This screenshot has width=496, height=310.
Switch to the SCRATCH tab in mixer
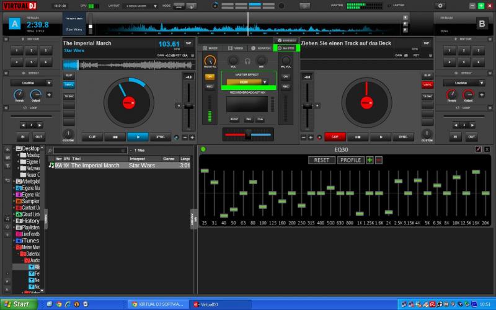[x=261, y=48]
